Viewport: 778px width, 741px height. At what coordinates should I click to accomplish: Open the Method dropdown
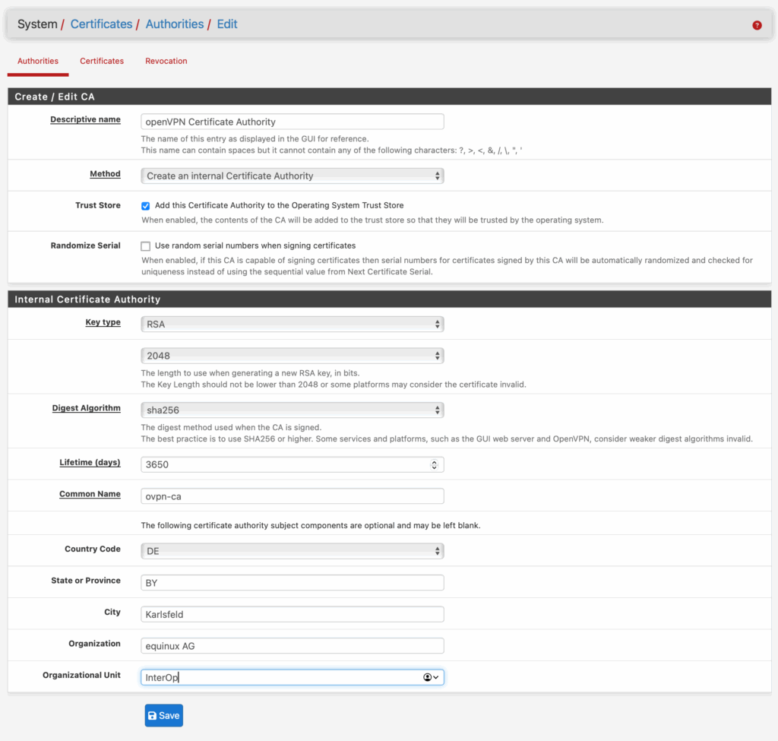(292, 176)
